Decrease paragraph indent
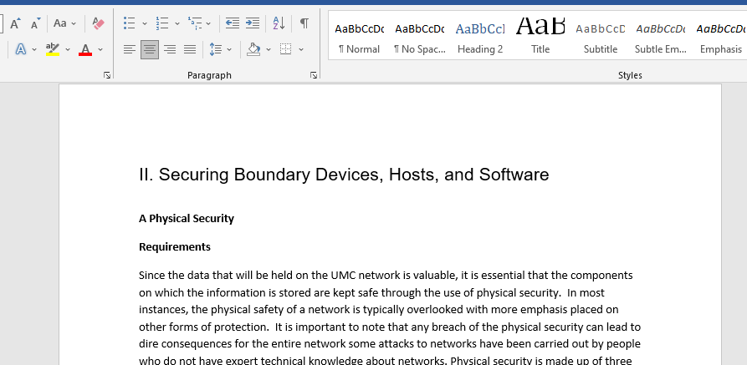Screen dimensions: 747x365 (x=233, y=23)
